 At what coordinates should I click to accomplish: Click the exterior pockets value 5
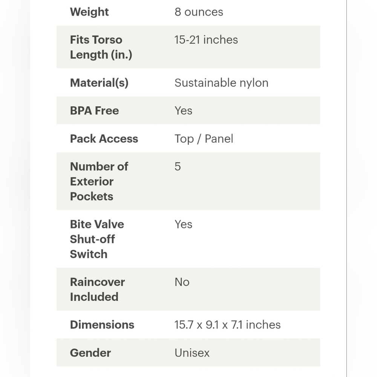pyautogui.click(x=178, y=166)
